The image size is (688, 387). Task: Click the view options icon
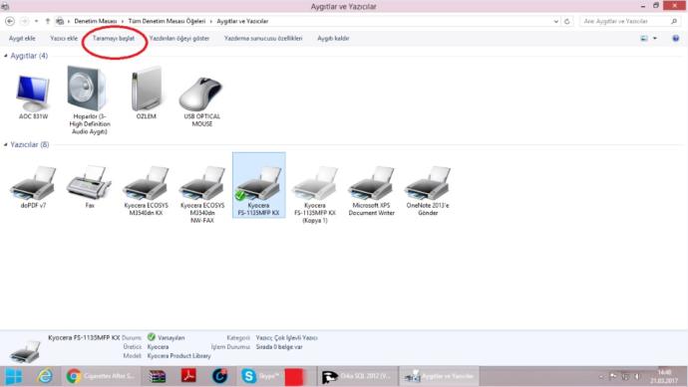point(644,39)
